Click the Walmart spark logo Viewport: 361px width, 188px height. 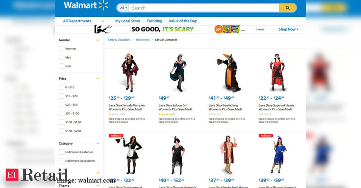click(103, 5)
